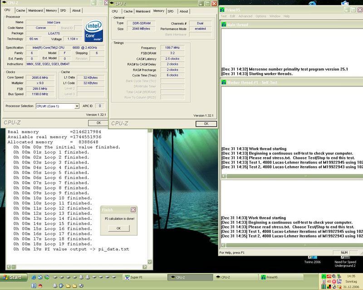This screenshot has height=290, width=363.
Task: Click the Main thread window icon in Prime95
Action: tap(224, 24)
